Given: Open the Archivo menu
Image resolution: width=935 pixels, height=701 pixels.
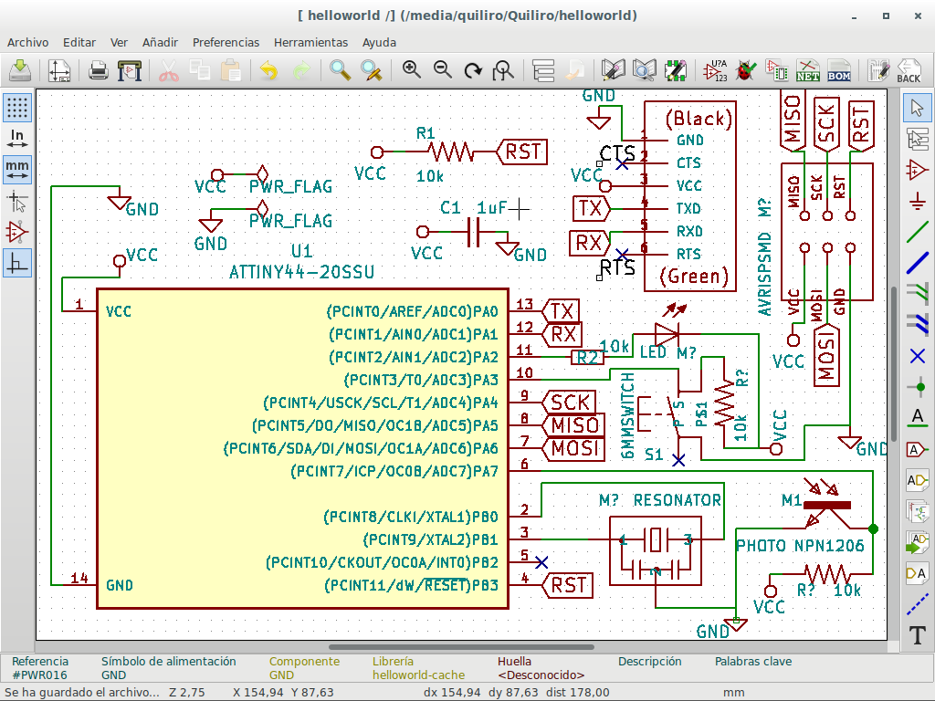Looking at the screenshot, I should (x=27, y=42).
